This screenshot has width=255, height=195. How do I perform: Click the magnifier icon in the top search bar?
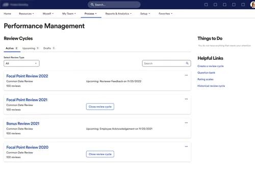click(x=92, y=5)
